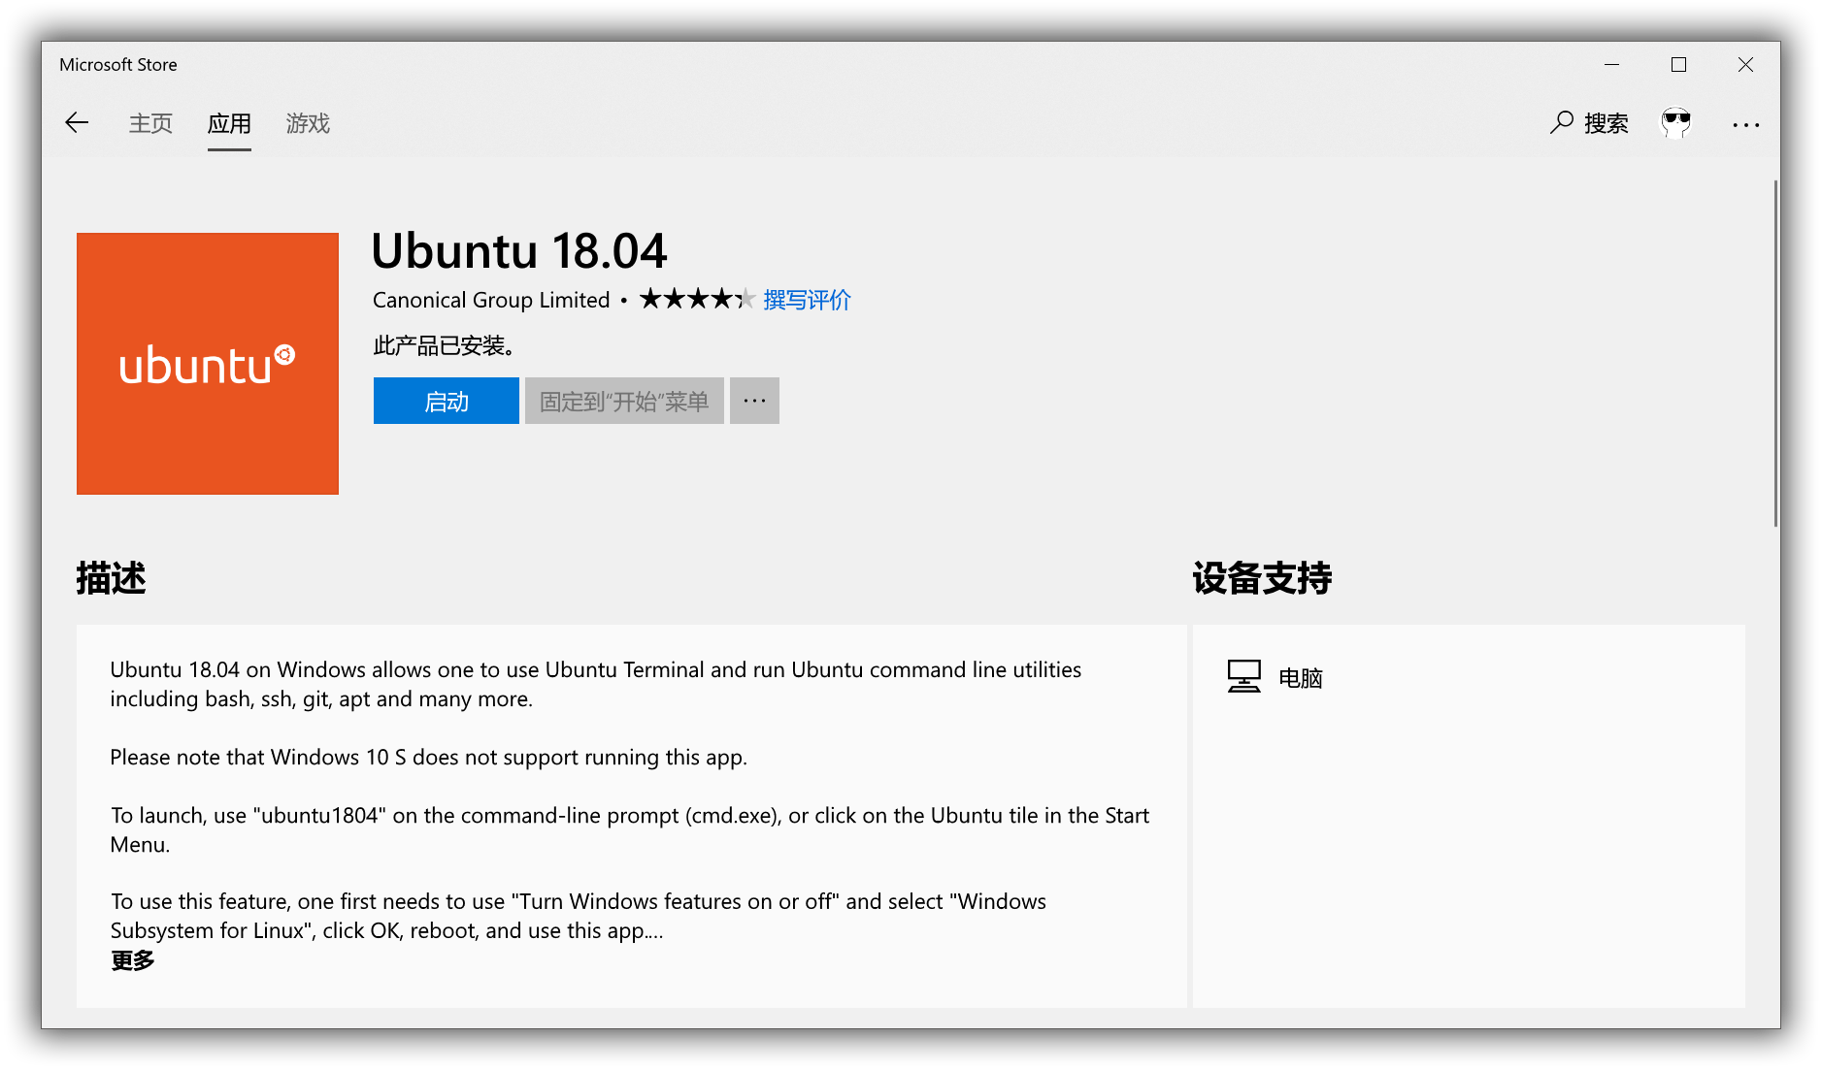The width and height of the screenshot is (1822, 1070).
Task: Click the star rating of Ubuntu 18.04
Action: click(x=697, y=299)
